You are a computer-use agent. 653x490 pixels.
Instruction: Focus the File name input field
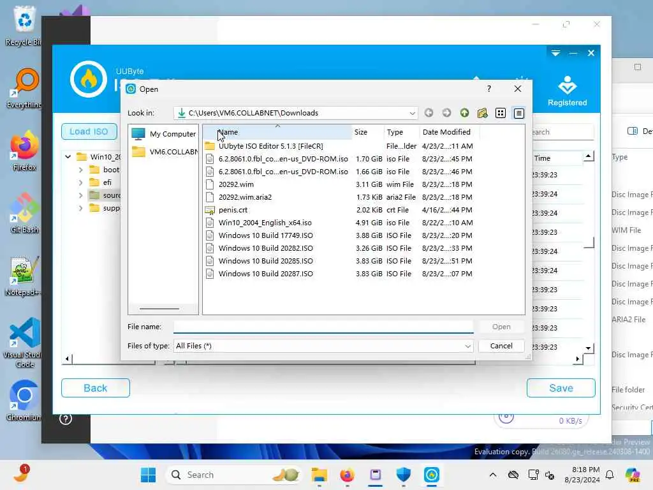point(323,327)
